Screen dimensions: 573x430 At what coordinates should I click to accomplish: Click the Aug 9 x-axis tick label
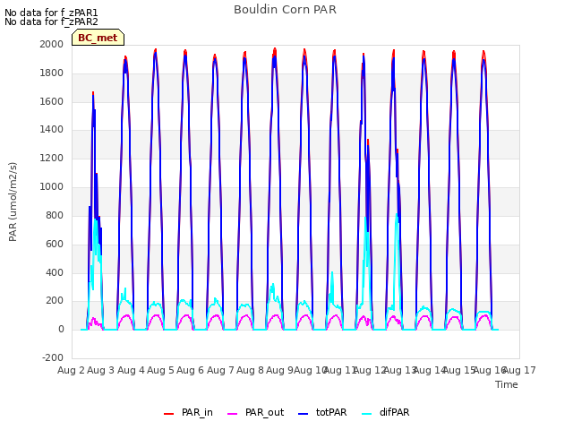coord(280,370)
